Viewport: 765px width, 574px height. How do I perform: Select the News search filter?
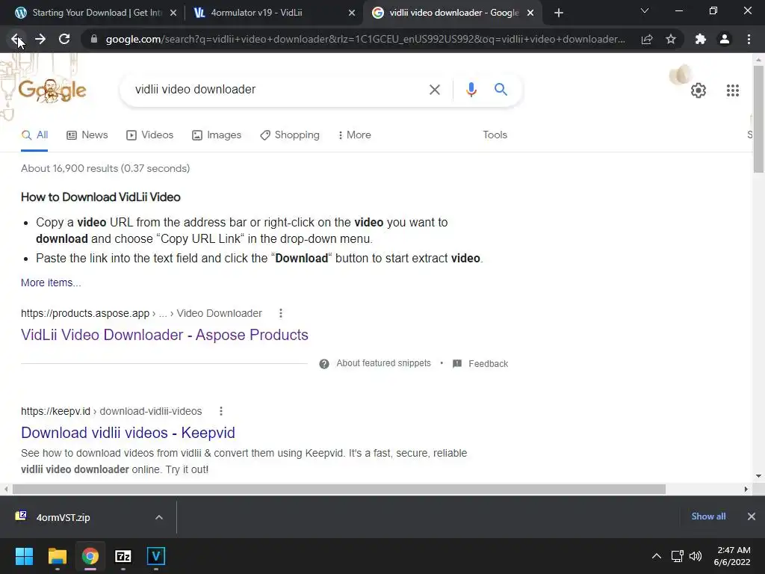(x=87, y=135)
